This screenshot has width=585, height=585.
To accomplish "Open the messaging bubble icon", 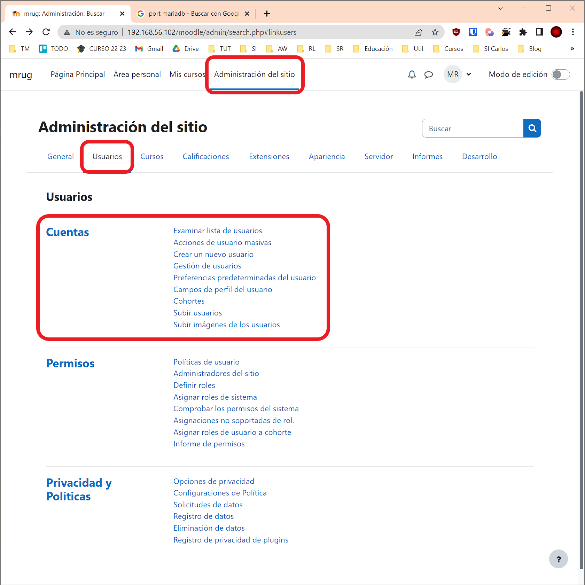I will tap(429, 74).
